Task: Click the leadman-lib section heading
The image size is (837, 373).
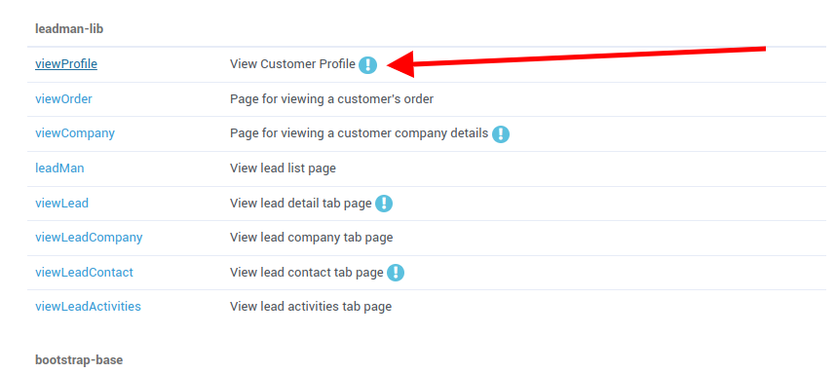Action: click(69, 29)
